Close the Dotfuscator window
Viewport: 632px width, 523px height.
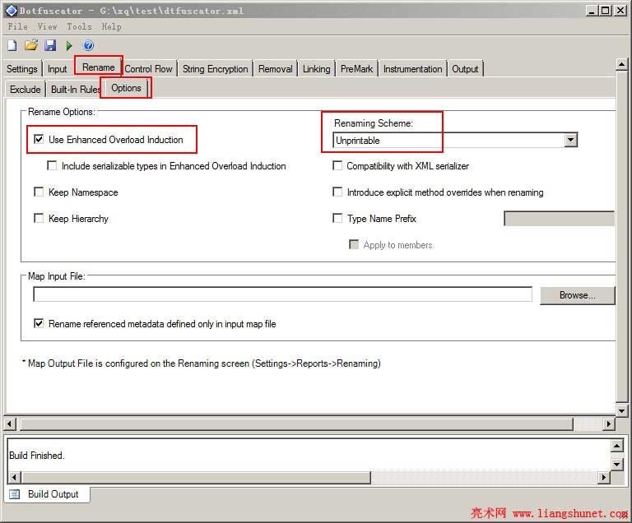620,11
